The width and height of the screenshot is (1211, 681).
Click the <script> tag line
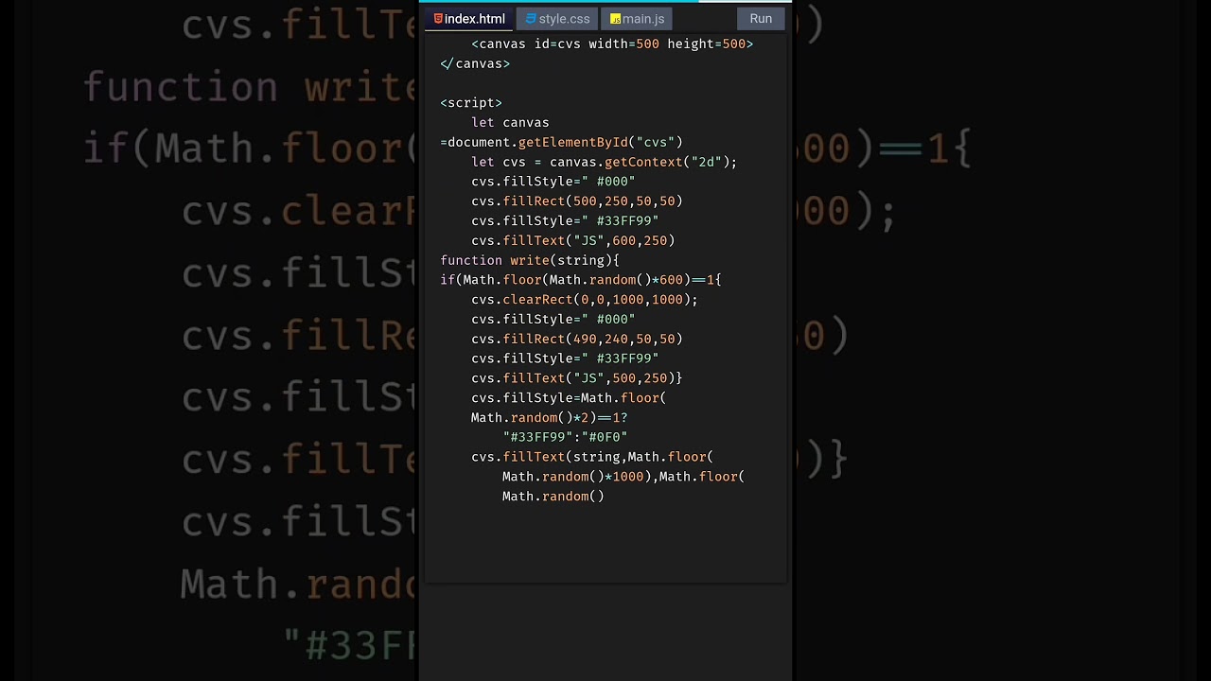[x=471, y=103]
